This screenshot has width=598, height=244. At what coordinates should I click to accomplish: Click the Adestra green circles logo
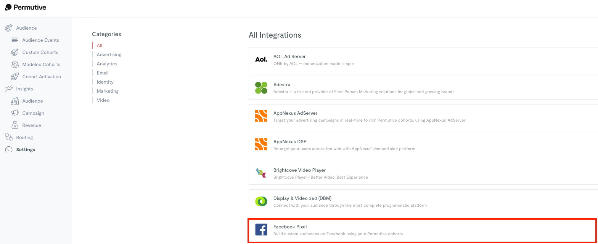(x=261, y=88)
